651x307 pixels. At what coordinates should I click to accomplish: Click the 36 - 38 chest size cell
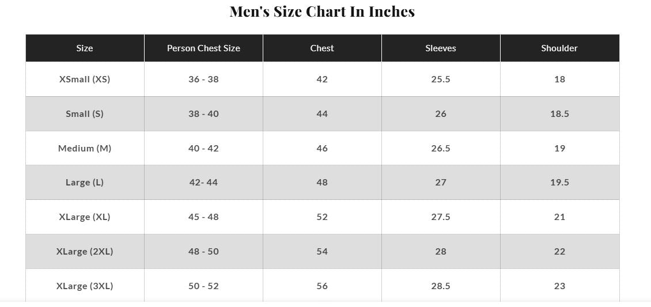pos(203,79)
